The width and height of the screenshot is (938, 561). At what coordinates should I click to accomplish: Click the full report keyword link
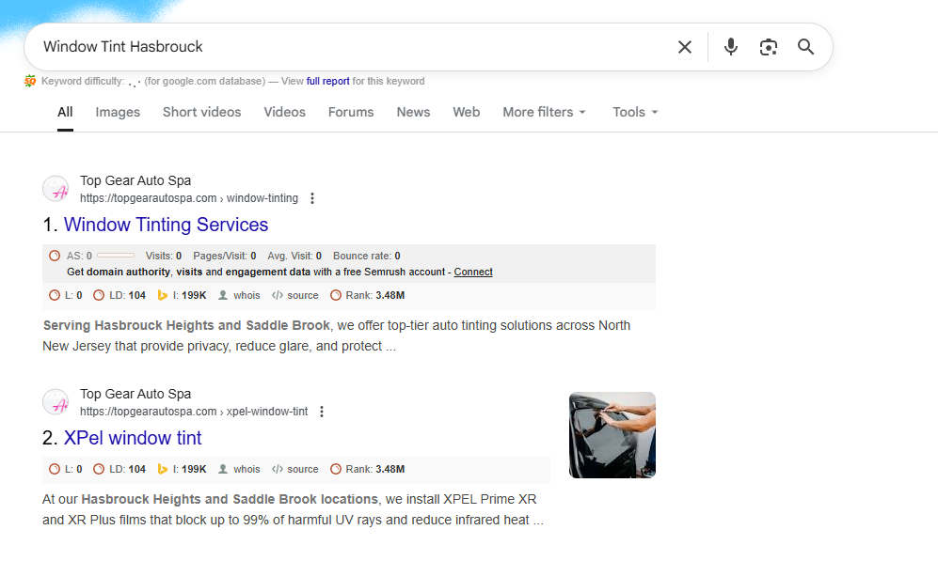coord(327,82)
